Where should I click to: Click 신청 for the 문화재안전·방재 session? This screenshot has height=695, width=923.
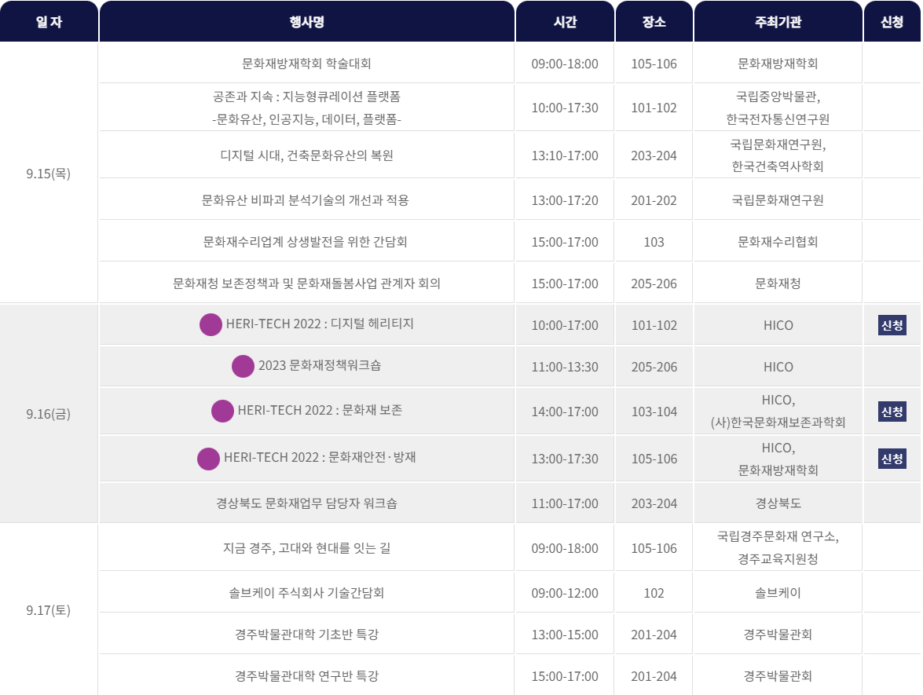click(891, 459)
